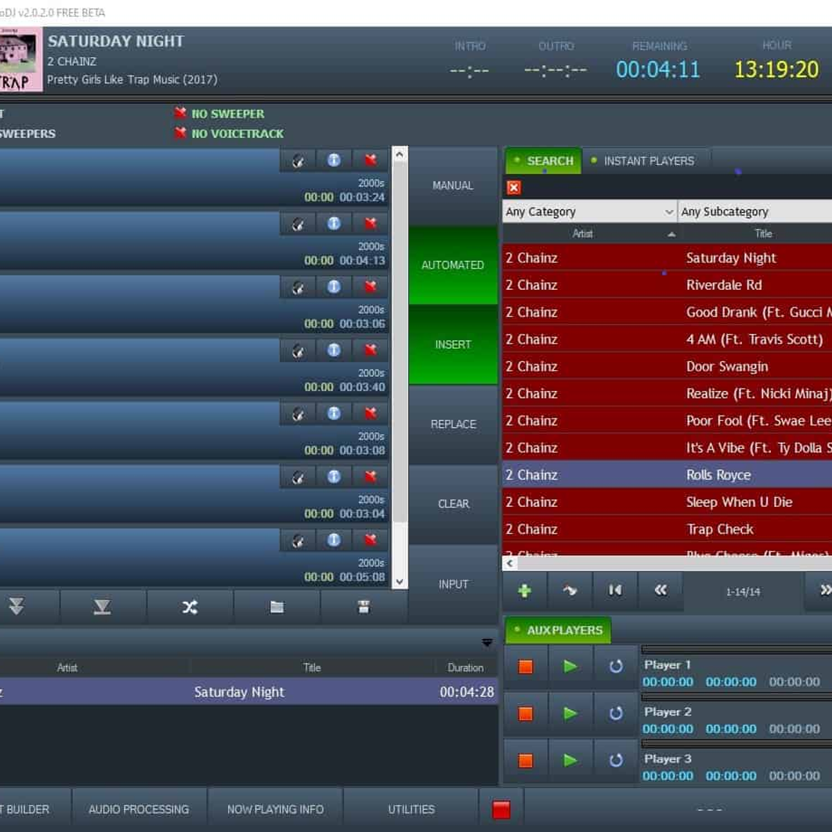Viewport: 832px width, 832px height.
Task: Expand the triangle menu above Duration column
Action: (487, 643)
